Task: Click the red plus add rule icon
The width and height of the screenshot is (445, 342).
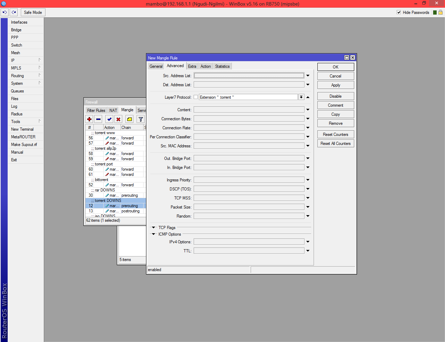Action: point(89,119)
